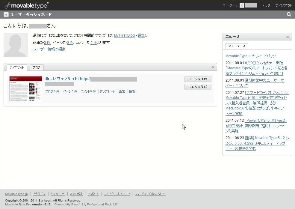Viewport: 295px width, 209px height.
Task: Close the websites and blogs widget
Action: [x=213, y=67]
